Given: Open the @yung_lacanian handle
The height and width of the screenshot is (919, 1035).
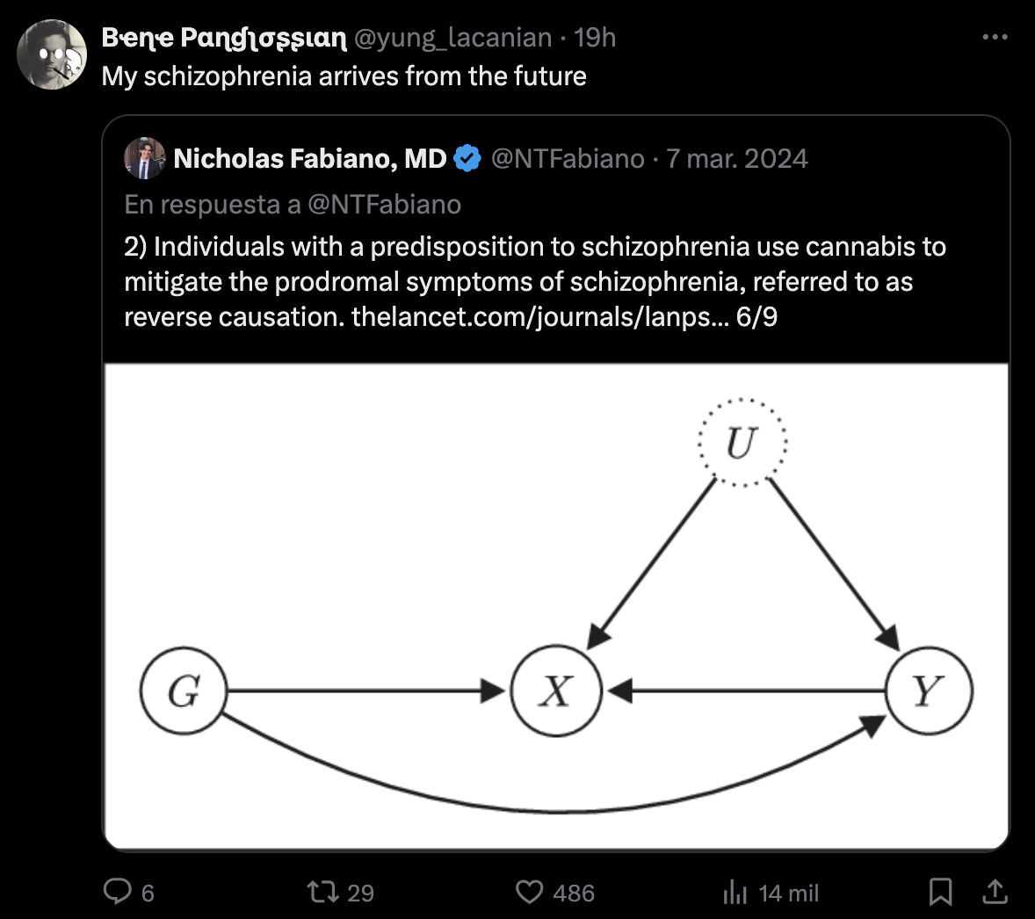Looking at the screenshot, I should [452, 38].
